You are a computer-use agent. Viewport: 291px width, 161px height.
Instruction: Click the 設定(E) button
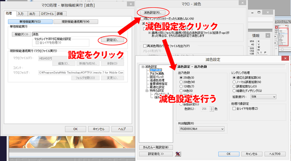tap(112, 40)
